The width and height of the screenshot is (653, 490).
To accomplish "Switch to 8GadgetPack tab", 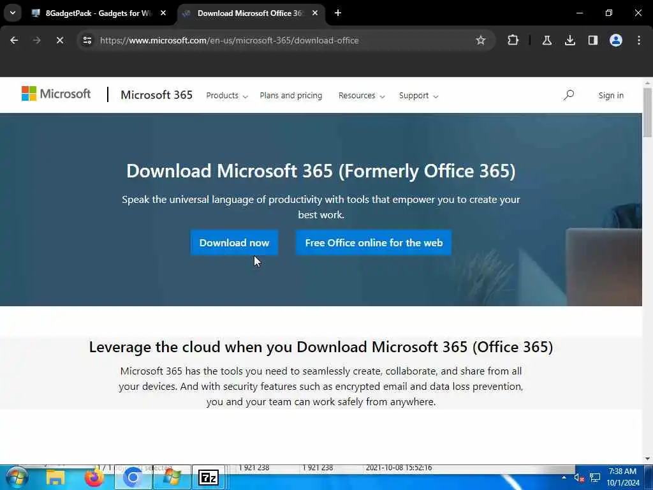I will click(98, 13).
